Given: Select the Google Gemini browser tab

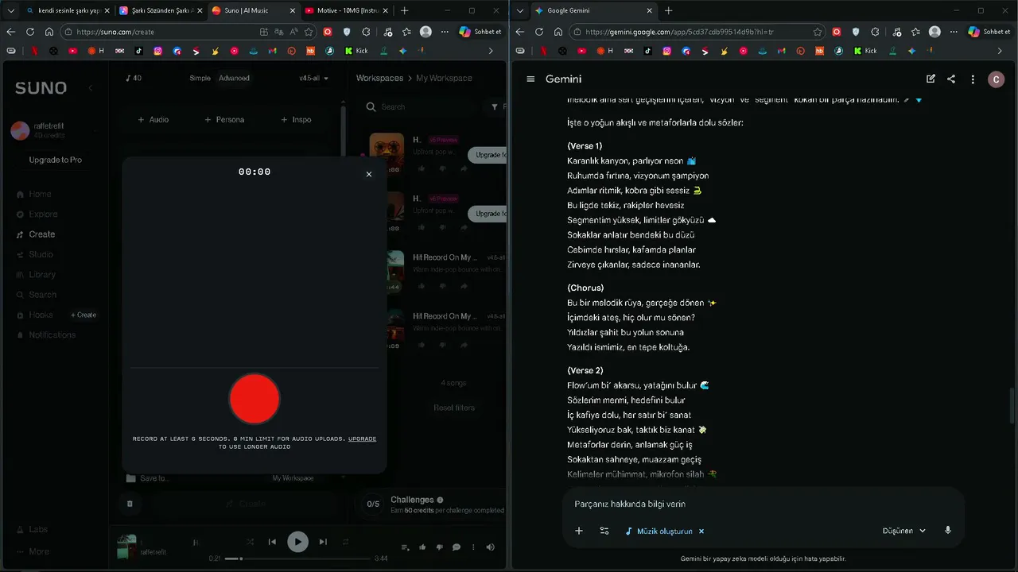Looking at the screenshot, I should click(x=593, y=10).
